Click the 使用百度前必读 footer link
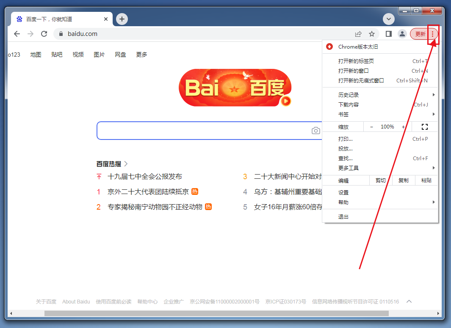The image size is (451, 328). pos(113,302)
